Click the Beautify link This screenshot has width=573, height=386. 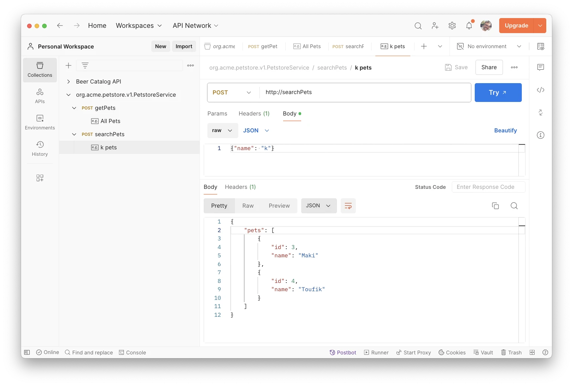point(505,131)
